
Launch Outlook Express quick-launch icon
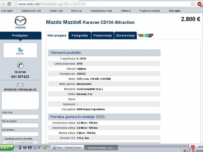35,148
